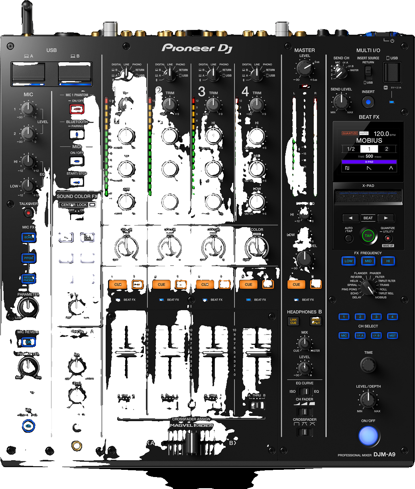Click channel 4 HI EQ knob

tap(256, 136)
